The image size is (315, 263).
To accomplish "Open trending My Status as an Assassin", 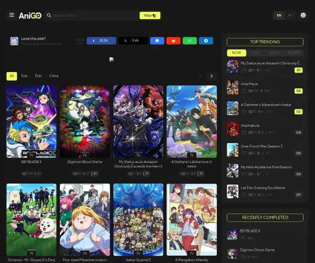I will [x=271, y=63].
